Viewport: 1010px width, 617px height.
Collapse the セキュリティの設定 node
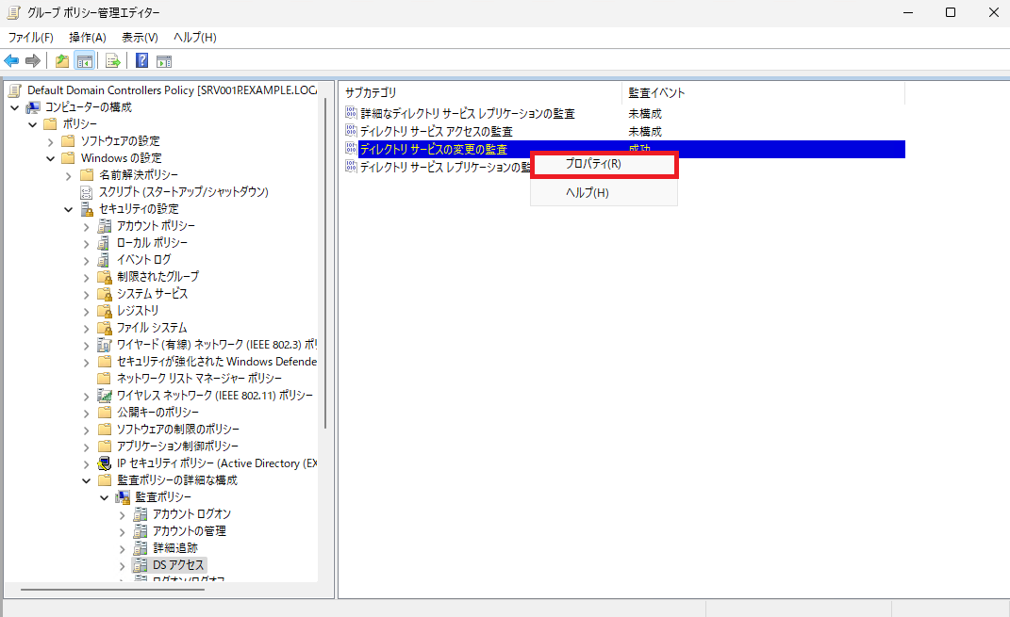68,209
